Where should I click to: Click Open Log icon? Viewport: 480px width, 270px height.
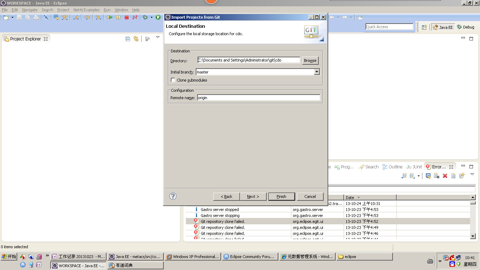[x=453, y=176]
